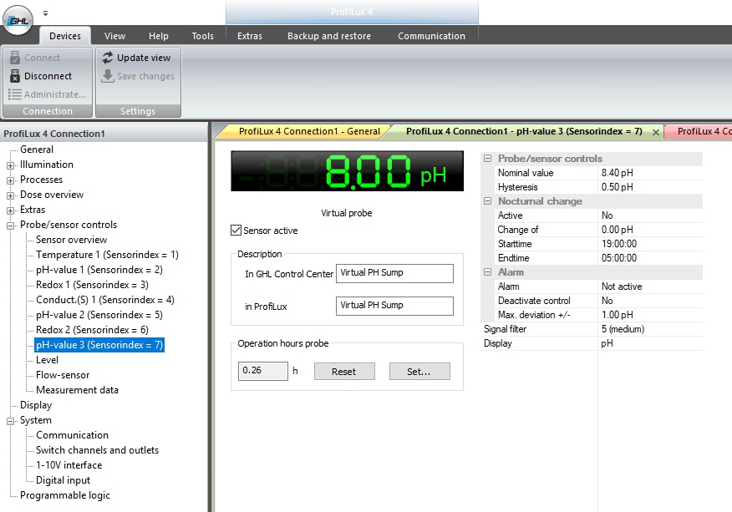The width and height of the screenshot is (732, 512).
Task: Click the Administrate list icon
Action: pos(15,94)
